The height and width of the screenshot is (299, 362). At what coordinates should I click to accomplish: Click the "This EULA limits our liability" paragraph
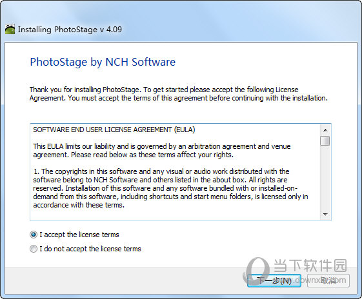coord(162,151)
